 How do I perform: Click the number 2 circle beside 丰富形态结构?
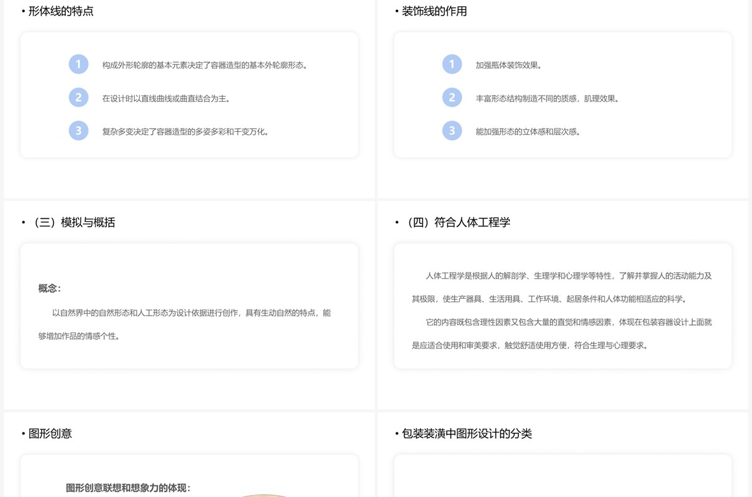(452, 98)
